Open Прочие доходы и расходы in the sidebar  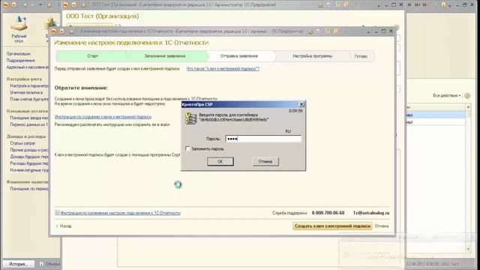29,150
